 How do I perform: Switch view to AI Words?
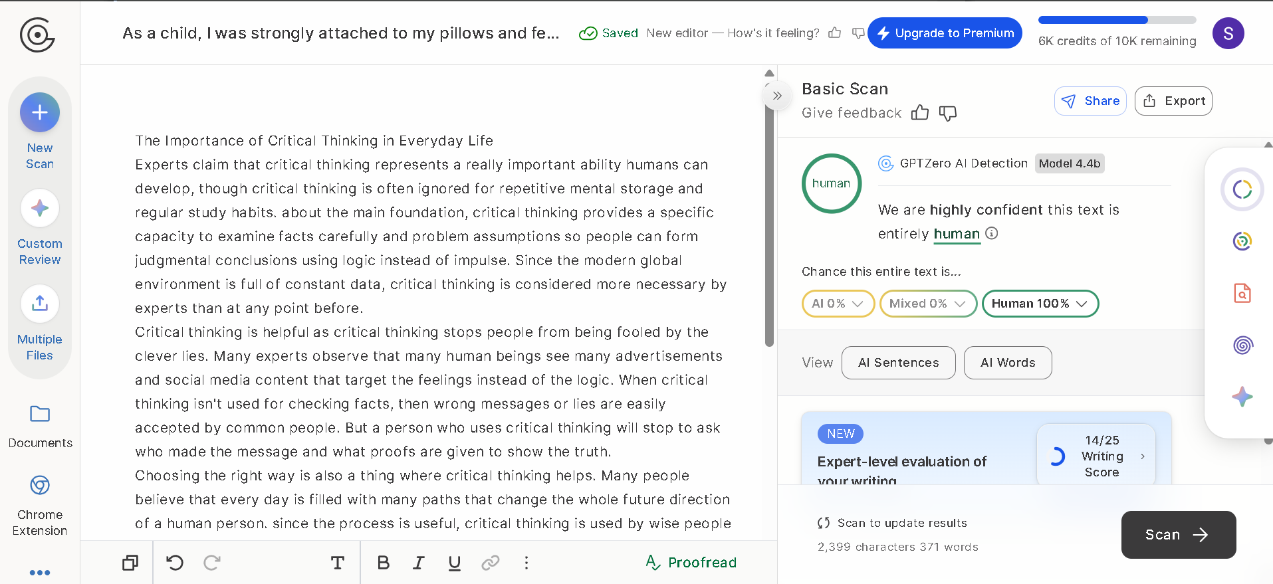1008,363
